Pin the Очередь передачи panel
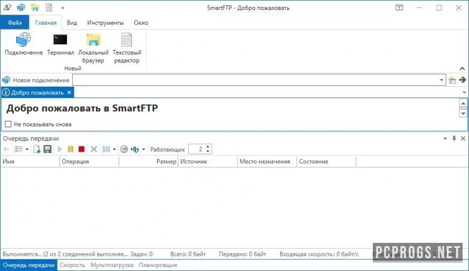 (454, 138)
